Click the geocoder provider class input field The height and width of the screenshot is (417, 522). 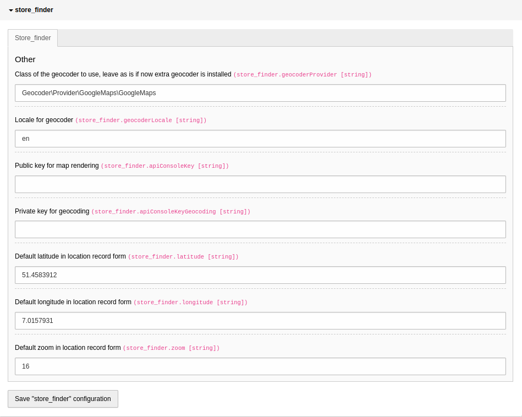coord(260,92)
